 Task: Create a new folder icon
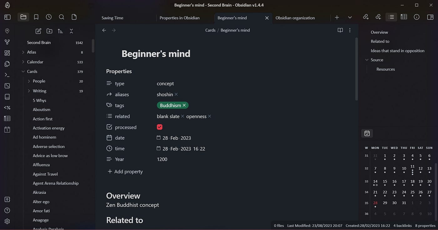coord(49,31)
